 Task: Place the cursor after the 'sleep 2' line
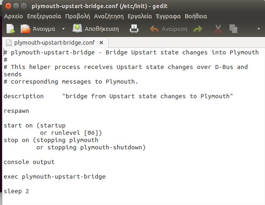[x=29, y=191]
